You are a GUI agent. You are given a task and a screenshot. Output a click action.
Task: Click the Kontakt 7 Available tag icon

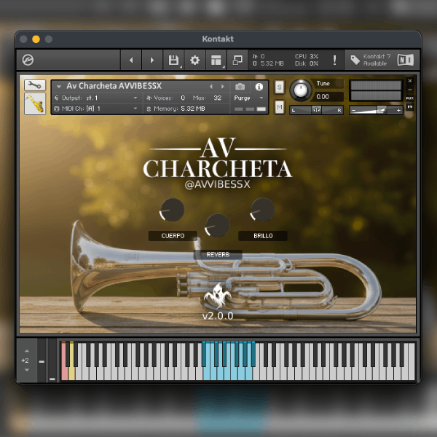355,60
